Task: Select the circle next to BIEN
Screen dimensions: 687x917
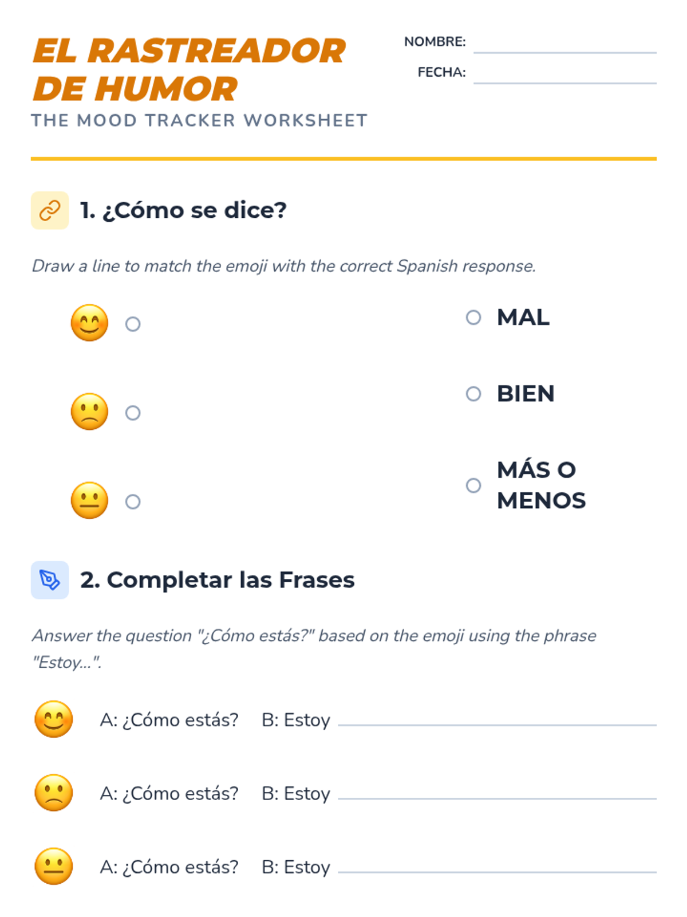Action: click(473, 394)
